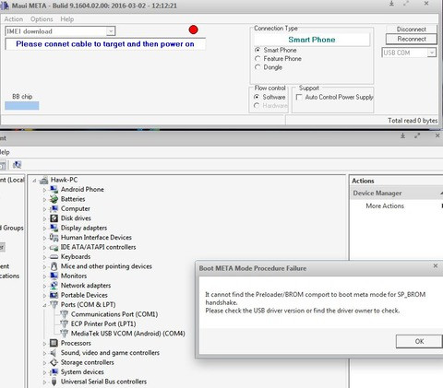
Task: Collapse the Ports (COM & LPT) node
Action: point(44,305)
